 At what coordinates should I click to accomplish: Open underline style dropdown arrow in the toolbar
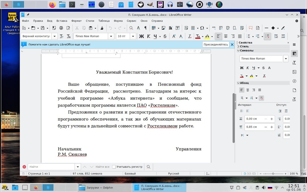(160, 36)
